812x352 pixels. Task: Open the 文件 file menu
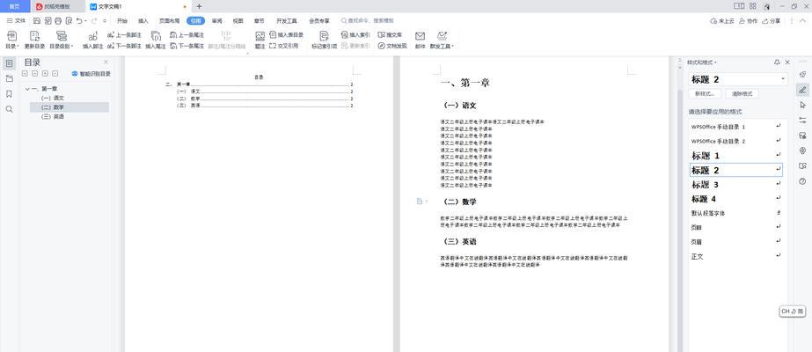pos(16,21)
